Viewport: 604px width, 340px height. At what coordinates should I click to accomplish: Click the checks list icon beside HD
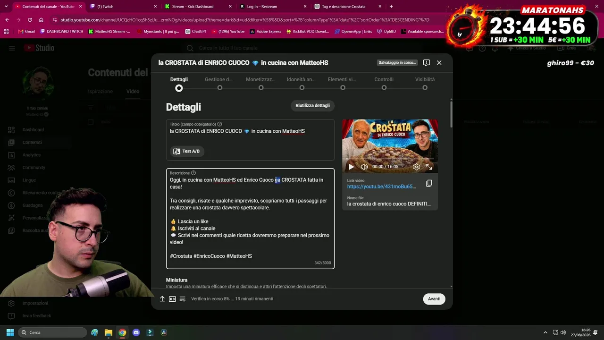tap(183, 299)
